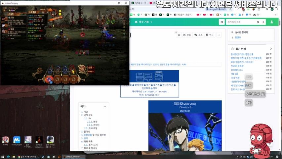
Task: Open recent change 루카(메달리언 스테이지)
Action: pos(242,62)
